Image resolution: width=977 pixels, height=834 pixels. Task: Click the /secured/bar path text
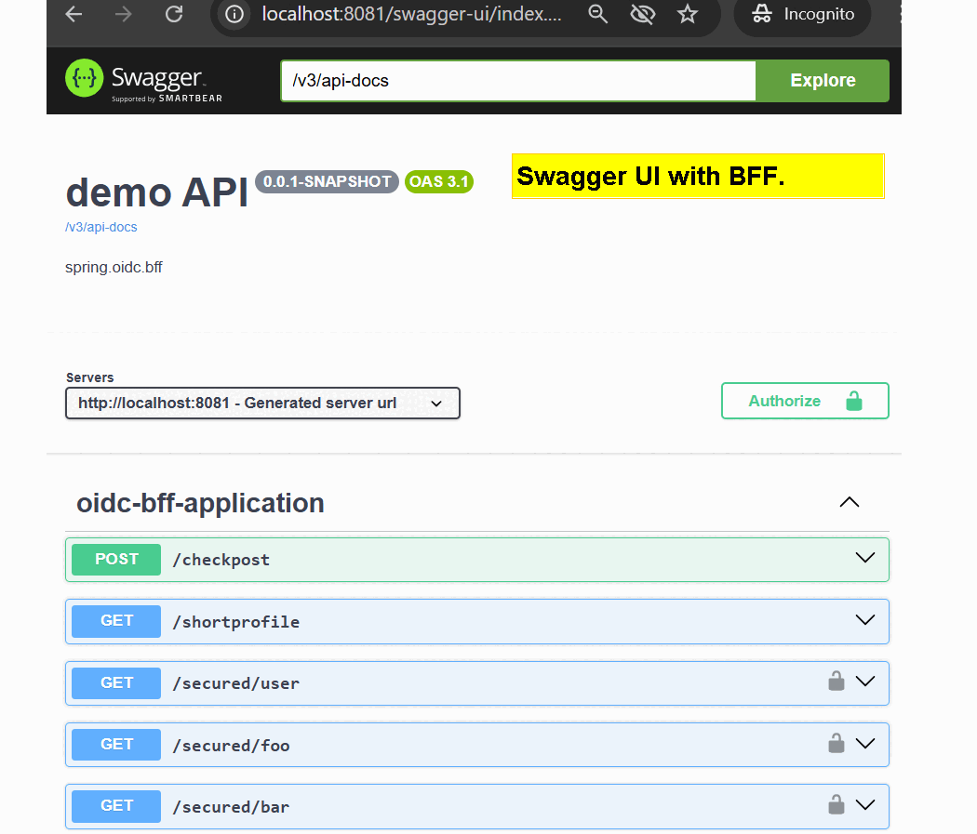coord(231,807)
